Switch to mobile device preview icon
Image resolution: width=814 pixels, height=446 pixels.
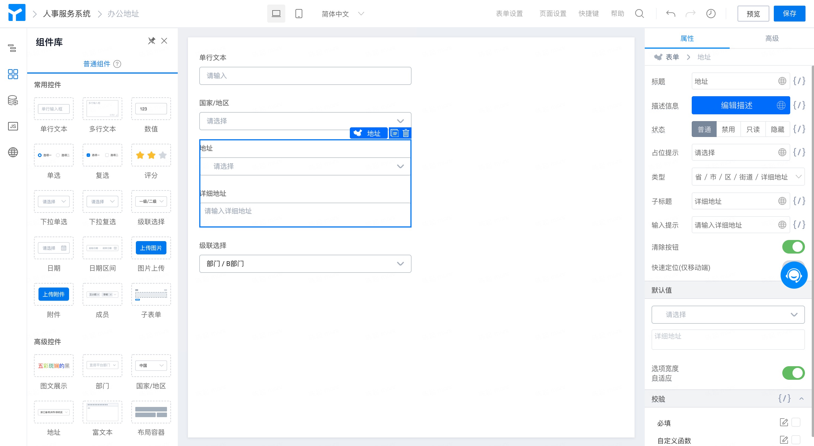point(298,14)
